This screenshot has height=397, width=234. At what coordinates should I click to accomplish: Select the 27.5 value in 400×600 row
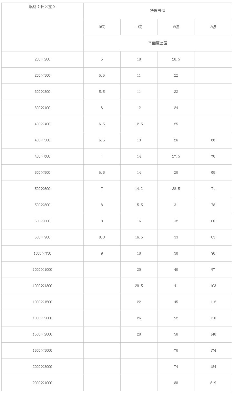[176, 157]
